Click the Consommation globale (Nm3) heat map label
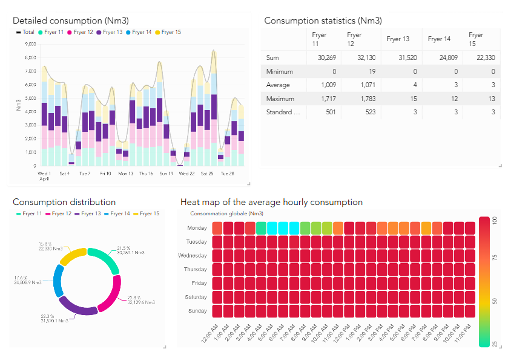Screen dimensions: 508x358 227,213
